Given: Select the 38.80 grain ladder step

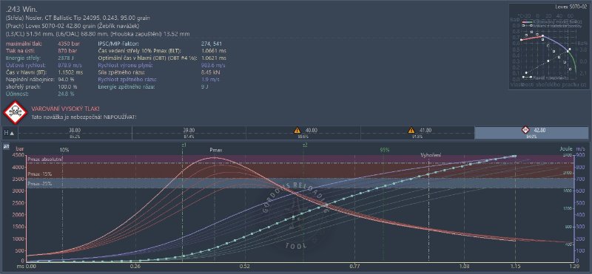Looking at the screenshot, I should tap(75, 133).
